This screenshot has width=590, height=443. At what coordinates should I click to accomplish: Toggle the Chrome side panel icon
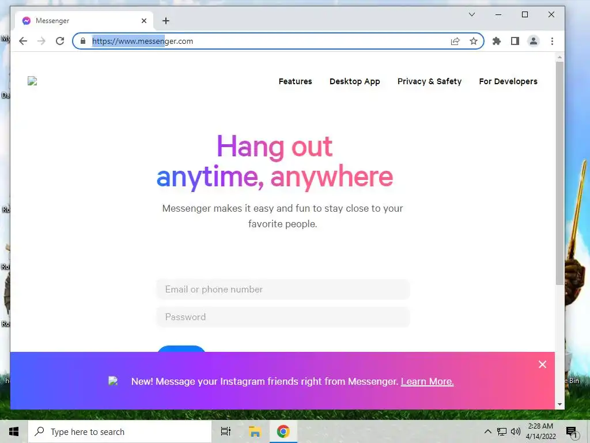coord(515,41)
